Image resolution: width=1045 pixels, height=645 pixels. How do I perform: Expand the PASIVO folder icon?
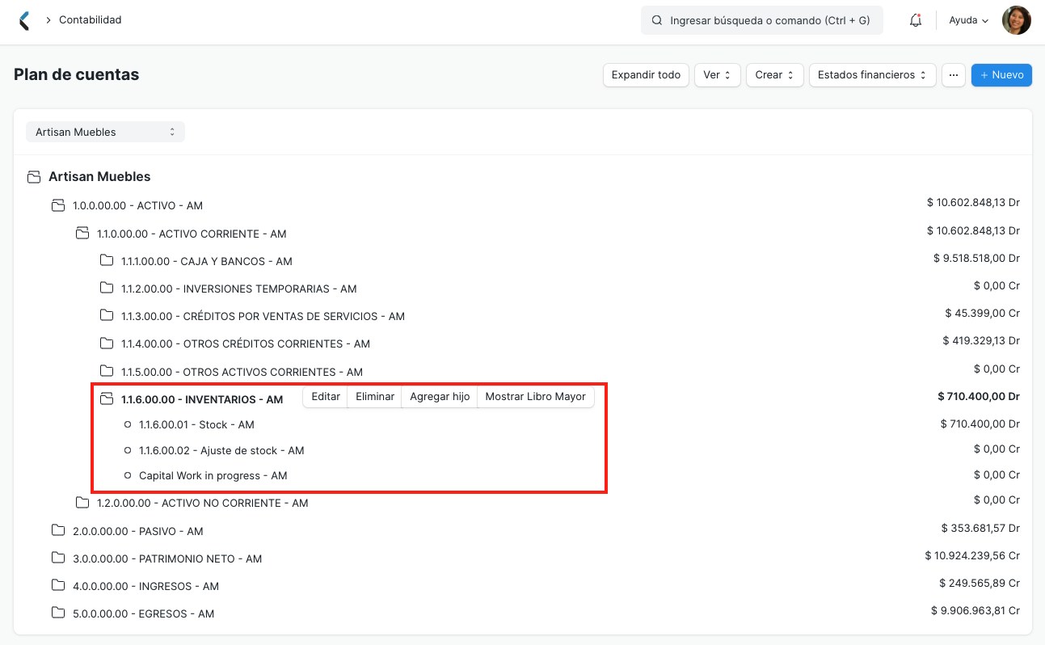(58, 531)
